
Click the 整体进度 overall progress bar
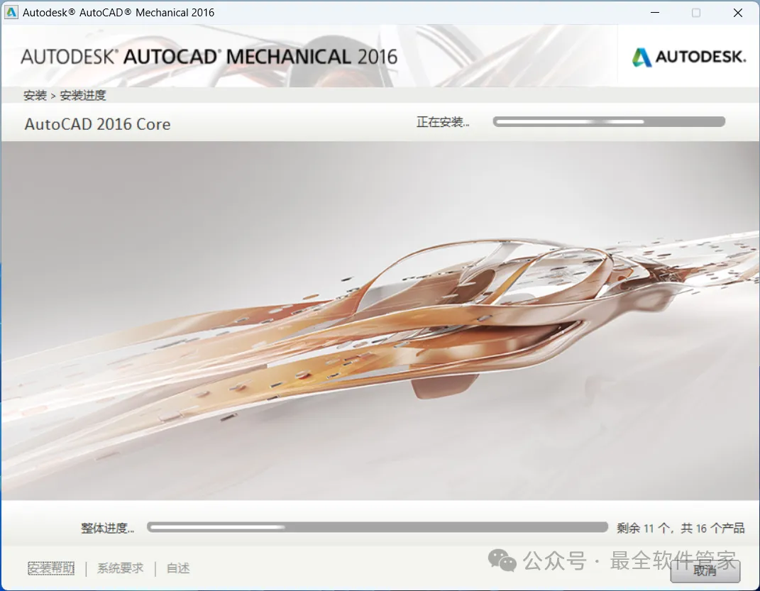(377, 527)
